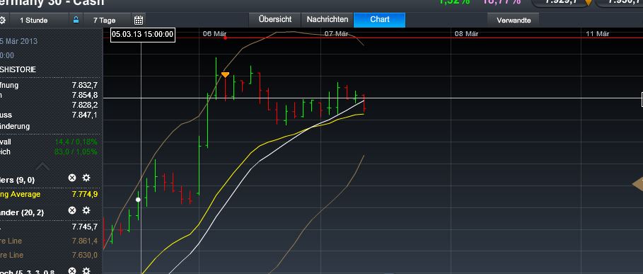Click the white horizontal price line handle at right edge
The width and height of the screenshot is (643, 274).
[x=642, y=99]
